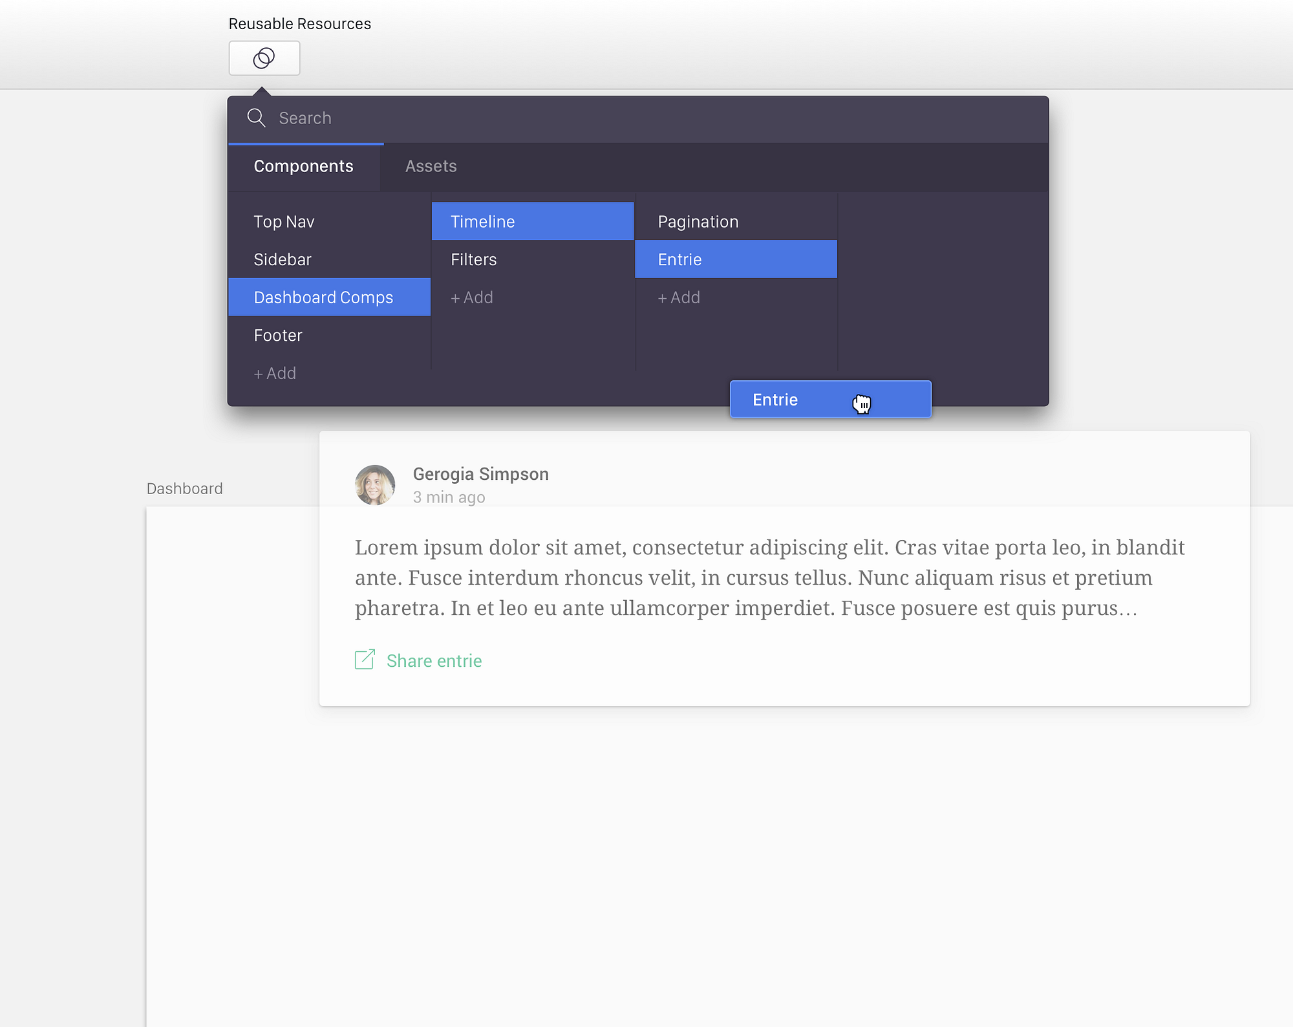The image size is (1293, 1027).
Task: Add new item in first column
Action: pyautogui.click(x=275, y=373)
